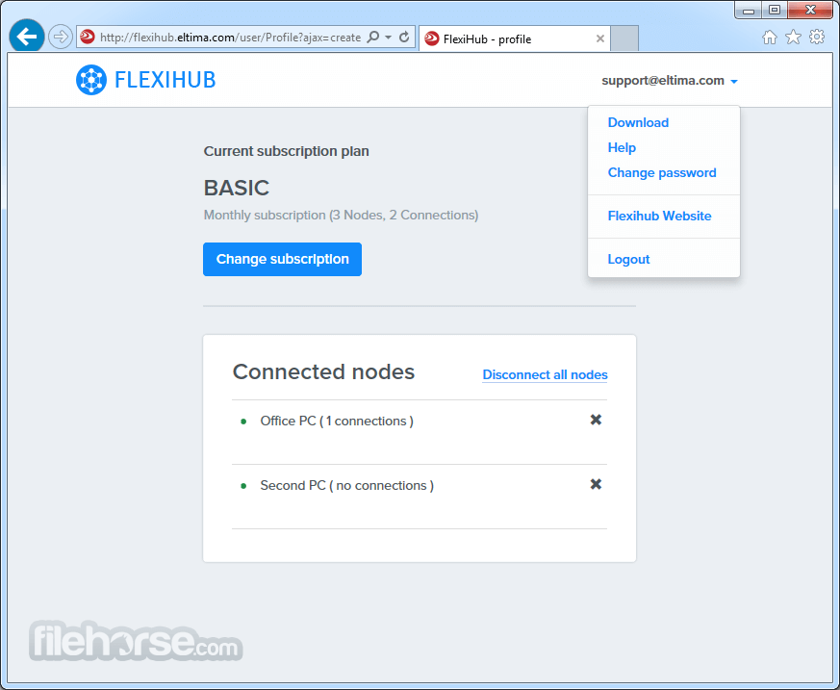Switch to the FlexiHub - profile tab
840x690 pixels.
coord(514,38)
